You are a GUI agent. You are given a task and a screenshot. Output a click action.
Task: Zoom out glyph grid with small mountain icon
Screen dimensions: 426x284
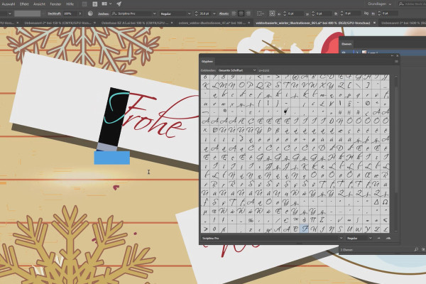pos(378,239)
